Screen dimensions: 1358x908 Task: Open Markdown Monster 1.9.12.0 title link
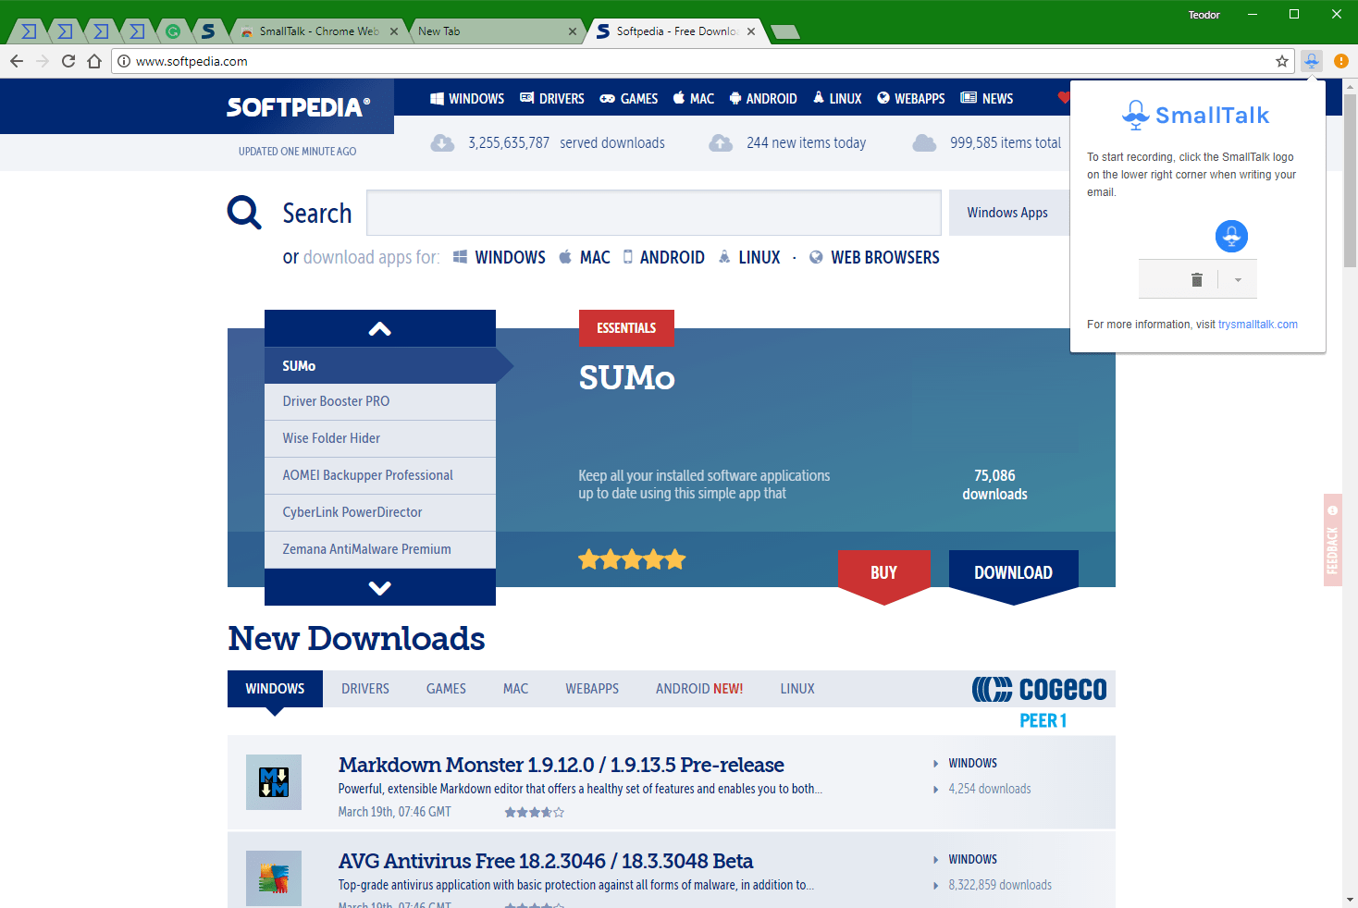pos(561,765)
